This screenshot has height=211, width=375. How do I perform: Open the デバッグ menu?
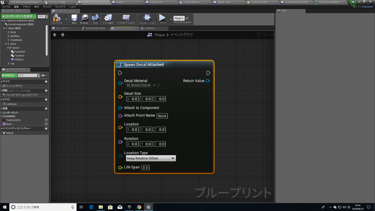point(47,7)
